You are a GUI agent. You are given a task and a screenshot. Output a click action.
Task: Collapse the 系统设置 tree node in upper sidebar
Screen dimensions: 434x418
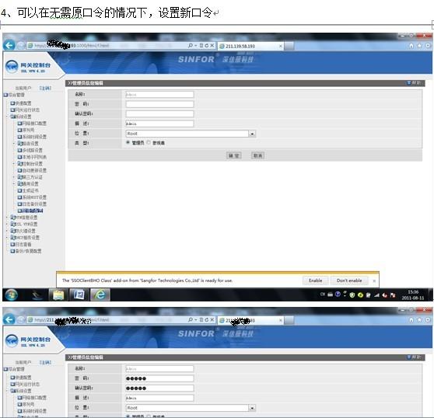(8, 117)
